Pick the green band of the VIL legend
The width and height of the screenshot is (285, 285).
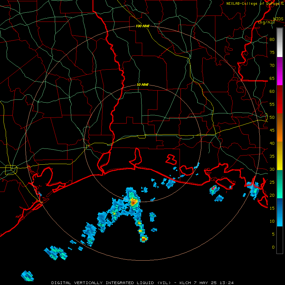[x=280, y=184]
